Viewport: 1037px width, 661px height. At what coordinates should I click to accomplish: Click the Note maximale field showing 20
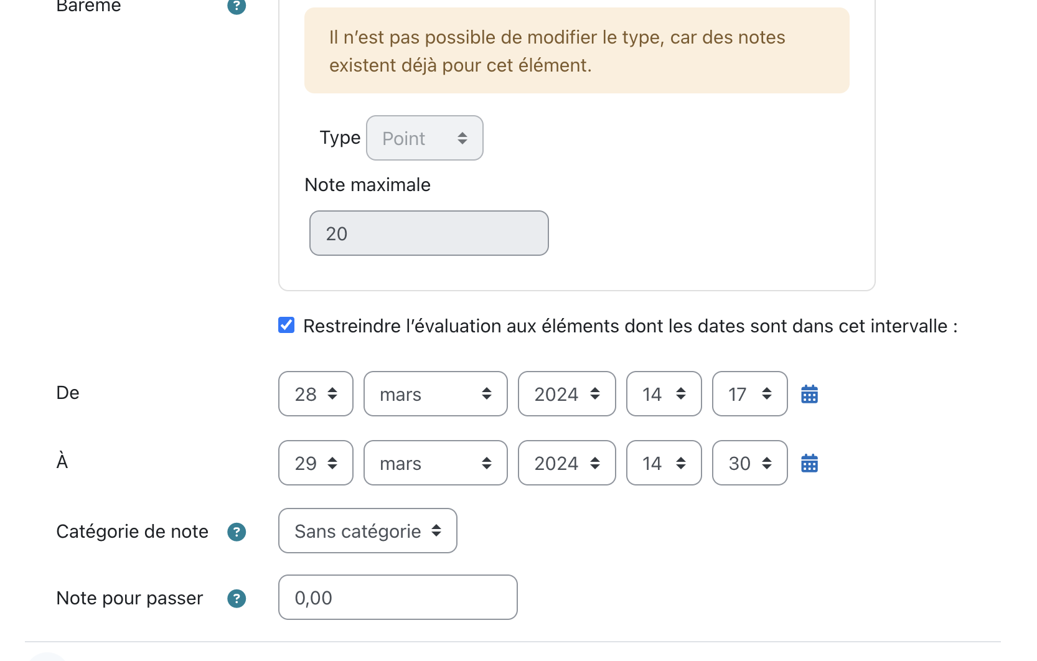(x=429, y=233)
